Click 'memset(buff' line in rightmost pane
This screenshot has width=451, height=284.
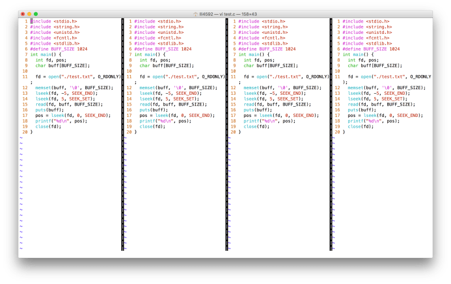pyautogui.click(x=387, y=88)
